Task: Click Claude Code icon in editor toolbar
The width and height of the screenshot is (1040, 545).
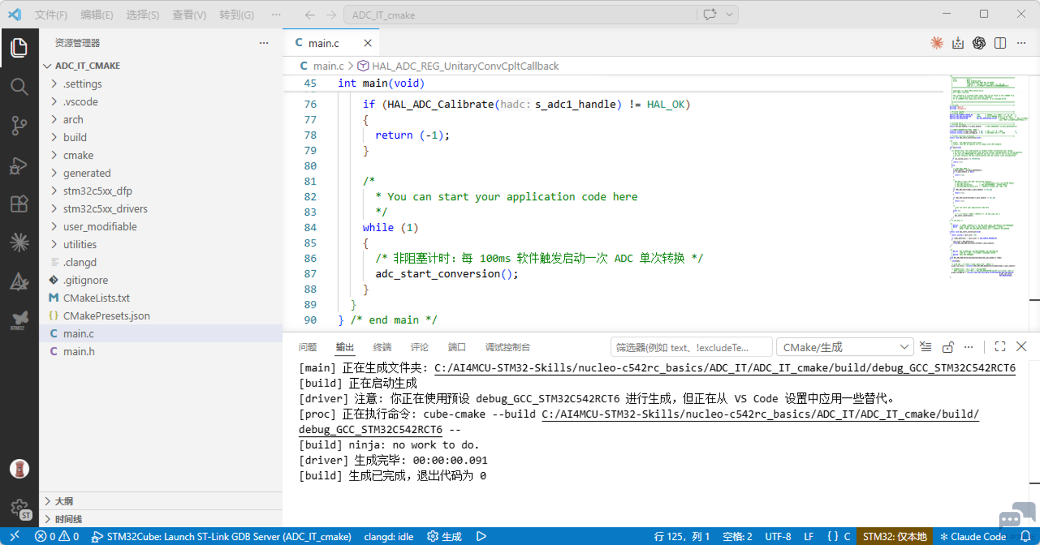Action: point(937,43)
